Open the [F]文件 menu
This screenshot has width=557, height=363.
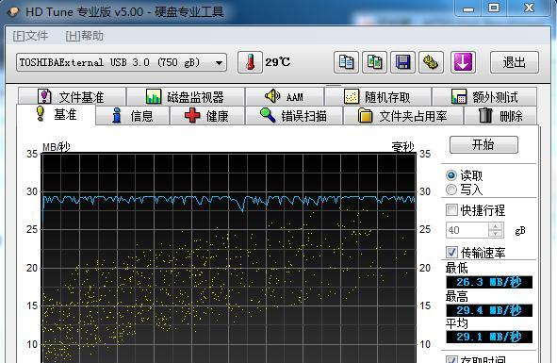30,36
